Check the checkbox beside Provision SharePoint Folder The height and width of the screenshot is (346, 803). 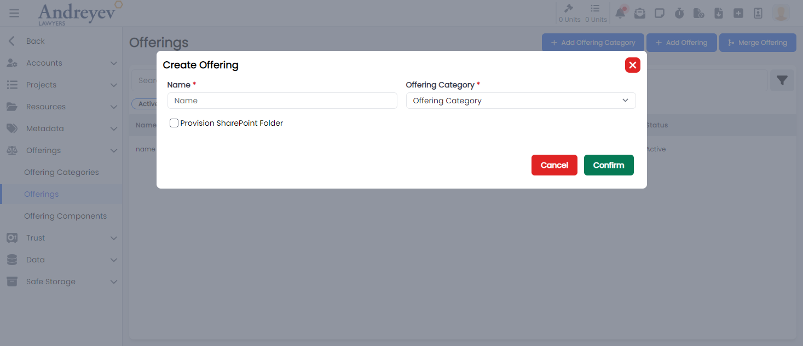click(x=174, y=123)
